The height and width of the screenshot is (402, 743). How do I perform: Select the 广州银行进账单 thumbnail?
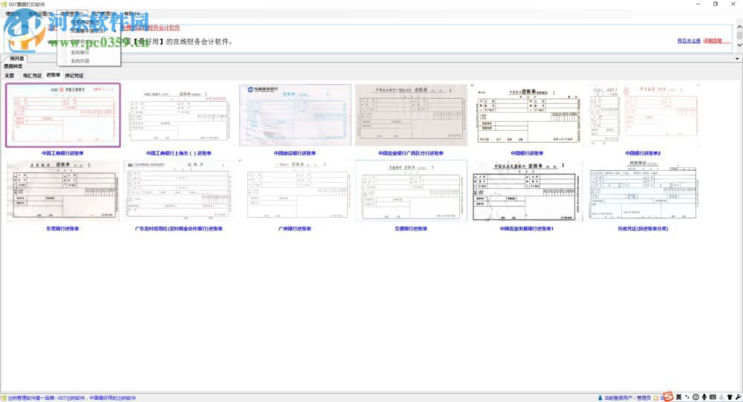pos(295,190)
